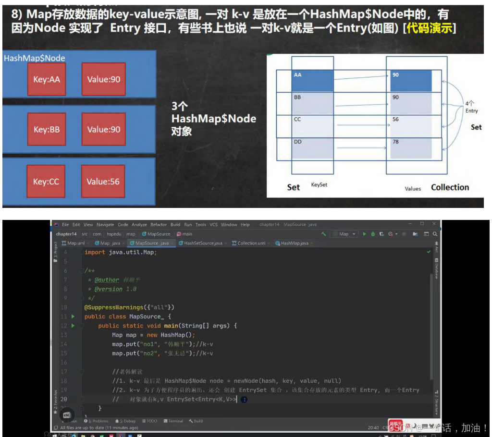
Task: Click the layout settings icon beside search
Action: [x=427, y=234]
